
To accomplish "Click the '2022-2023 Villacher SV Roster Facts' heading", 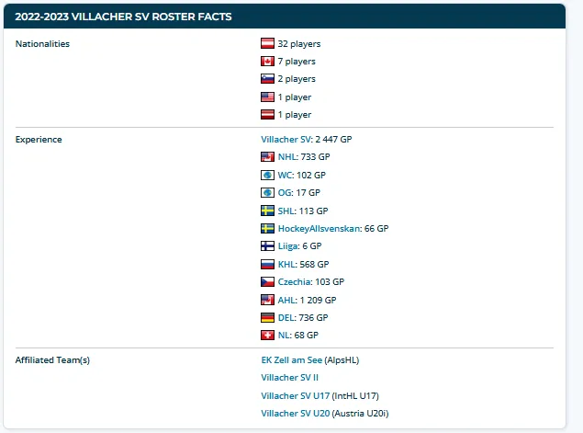I will coord(123,17).
